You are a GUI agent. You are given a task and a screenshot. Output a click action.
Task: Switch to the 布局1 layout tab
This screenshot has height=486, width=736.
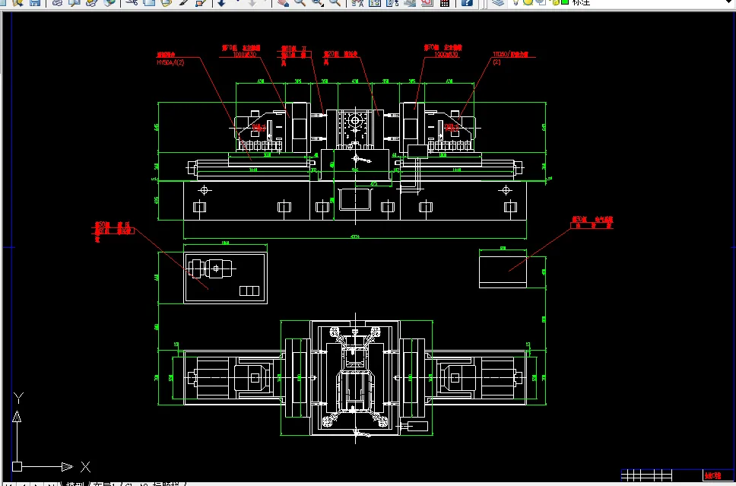pos(104,484)
